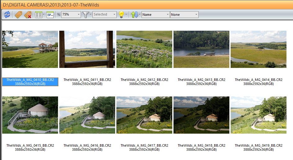Click file name TheWilds_A_MG_0414_BB.CR2
This screenshot has height=160, width=293.
pyautogui.click(x=259, y=80)
